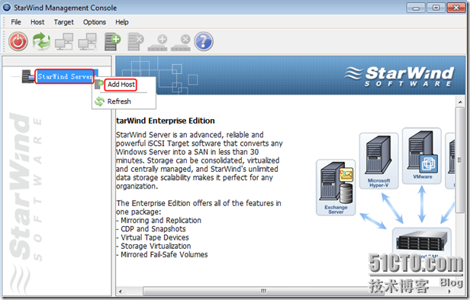The width and height of the screenshot is (470, 300).
Task: Click 'Virtual Tape Devices' feature text
Action: [155, 237]
